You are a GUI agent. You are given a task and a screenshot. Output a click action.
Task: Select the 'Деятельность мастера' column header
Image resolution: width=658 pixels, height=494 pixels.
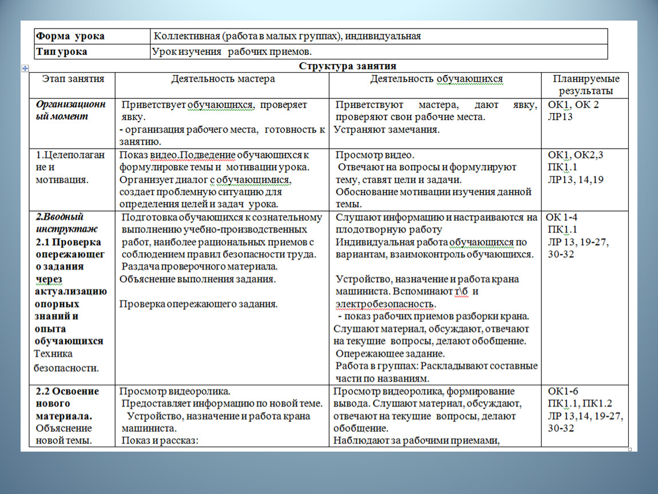click(223, 85)
